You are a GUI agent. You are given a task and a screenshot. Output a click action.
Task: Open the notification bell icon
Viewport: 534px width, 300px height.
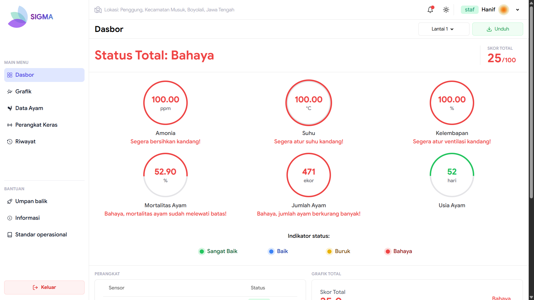coord(430,9)
